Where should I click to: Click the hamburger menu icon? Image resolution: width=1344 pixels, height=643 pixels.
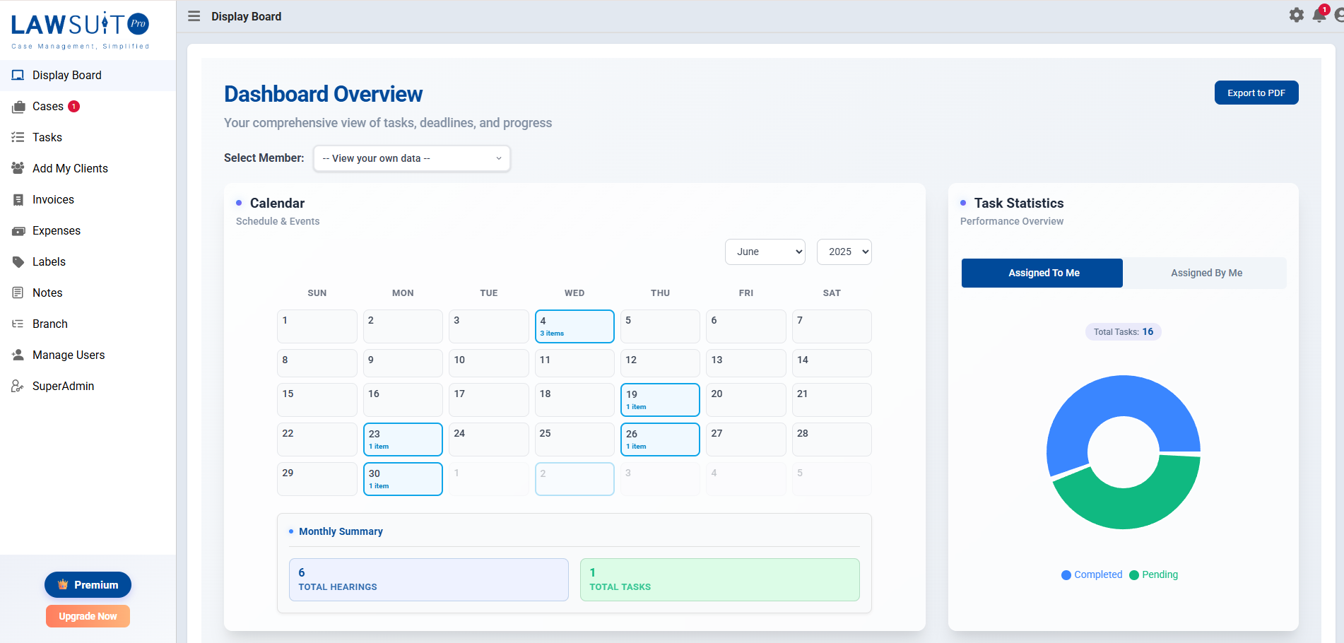point(194,16)
